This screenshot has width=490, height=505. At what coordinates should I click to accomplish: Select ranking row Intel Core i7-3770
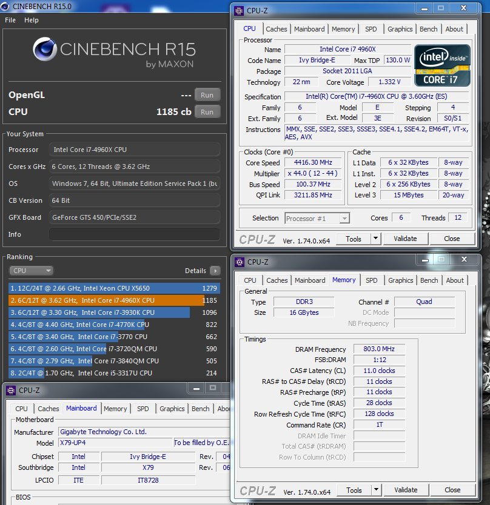114,337
